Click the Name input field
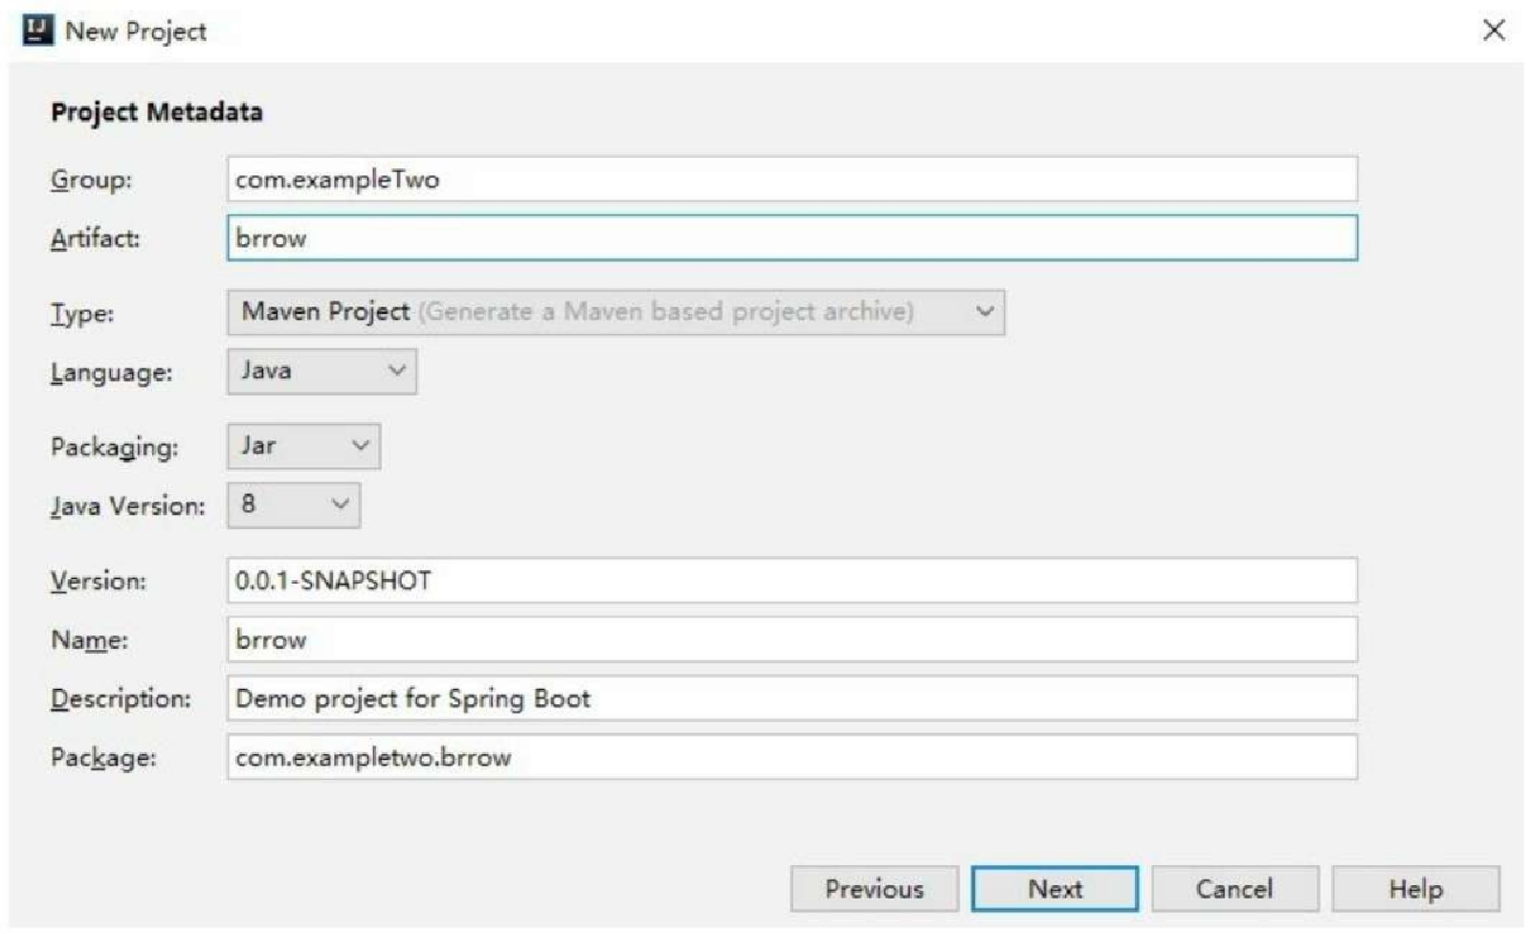This screenshot has height=934, width=1532. [791, 639]
